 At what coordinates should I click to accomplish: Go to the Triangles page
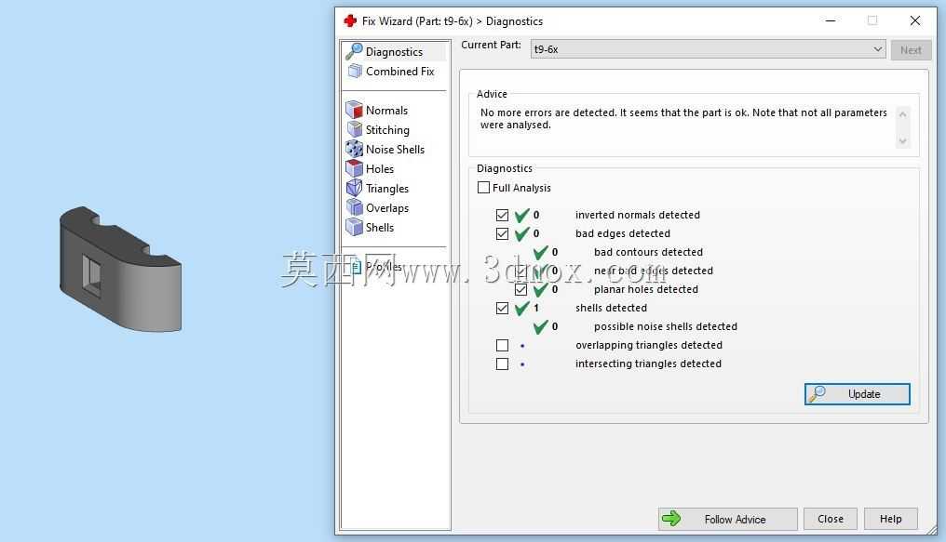coord(386,189)
